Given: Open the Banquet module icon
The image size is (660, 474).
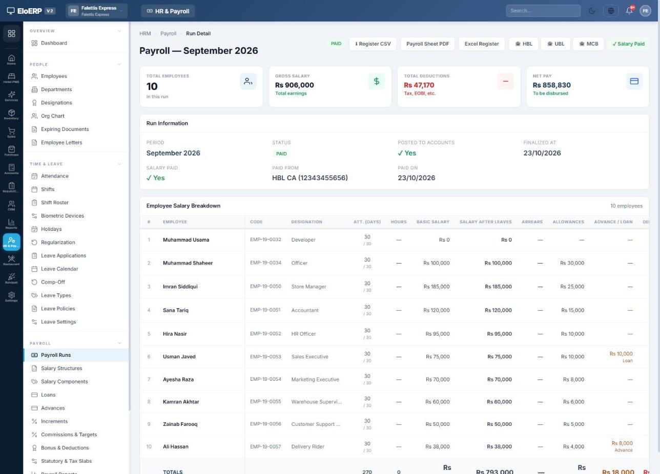Looking at the screenshot, I should (11, 279).
